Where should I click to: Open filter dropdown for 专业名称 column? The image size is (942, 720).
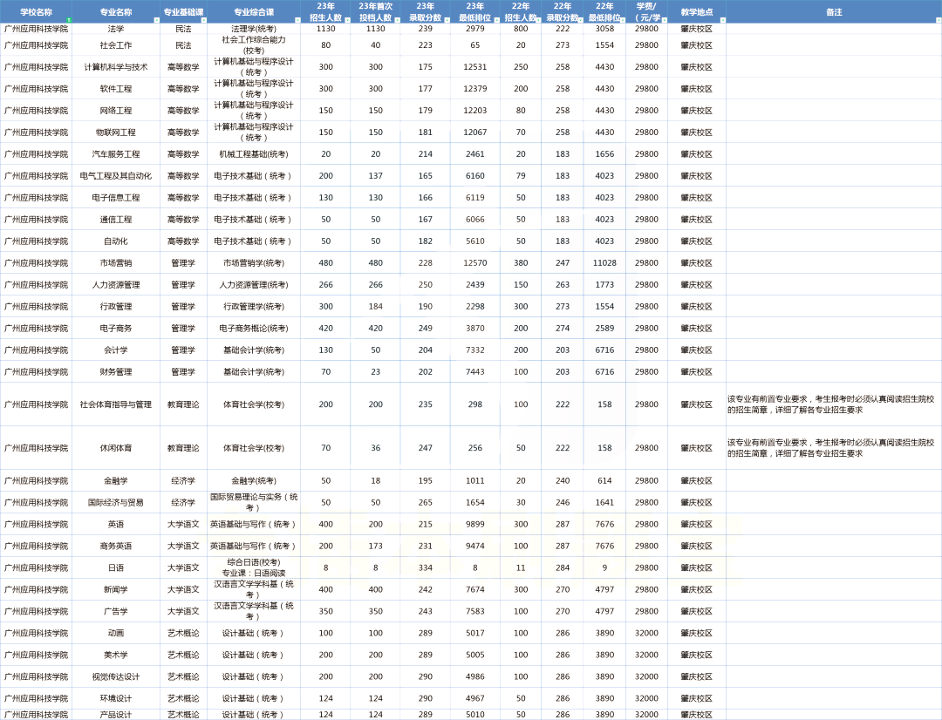pyautogui.click(x=156, y=20)
